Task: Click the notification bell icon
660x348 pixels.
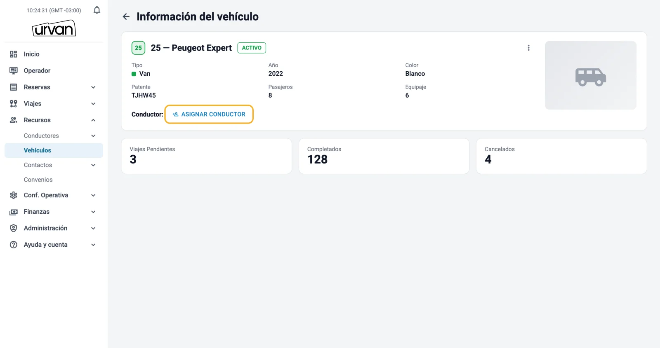Action: coord(97,10)
